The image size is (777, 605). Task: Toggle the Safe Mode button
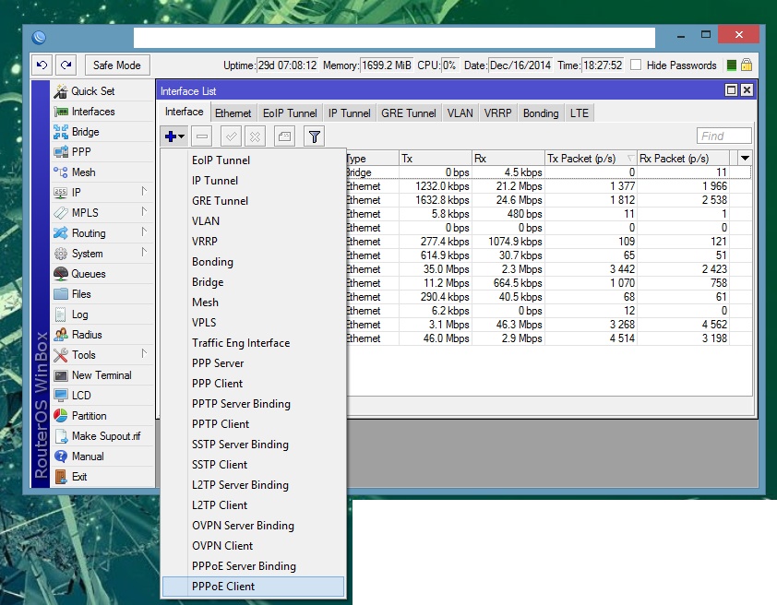(x=117, y=65)
